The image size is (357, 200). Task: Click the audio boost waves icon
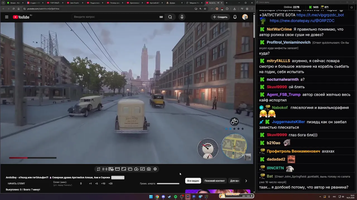coord(105,169)
